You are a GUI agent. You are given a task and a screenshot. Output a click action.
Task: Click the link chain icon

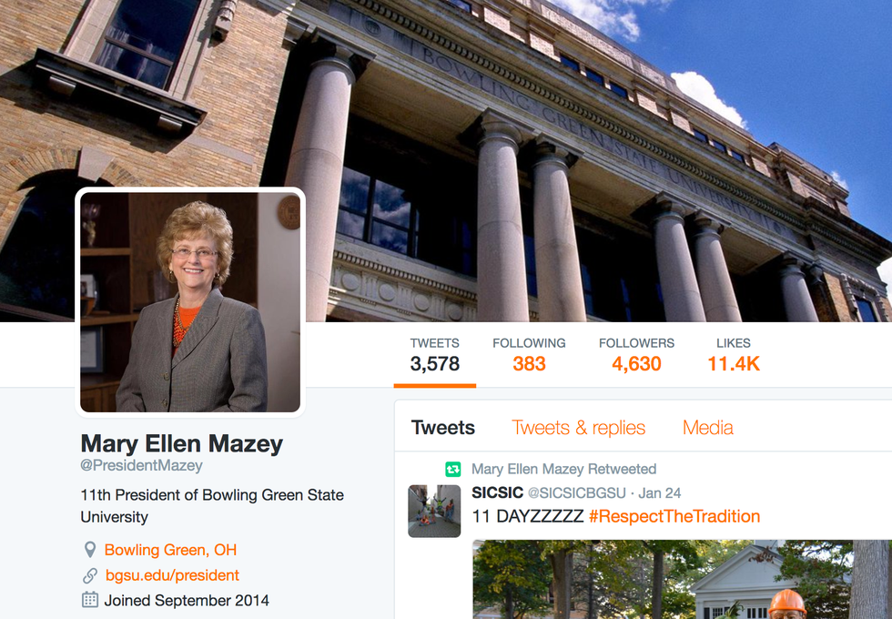tap(90, 575)
